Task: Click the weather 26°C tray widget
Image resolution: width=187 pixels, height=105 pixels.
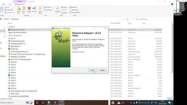Action: pyautogui.click(x=121, y=103)
